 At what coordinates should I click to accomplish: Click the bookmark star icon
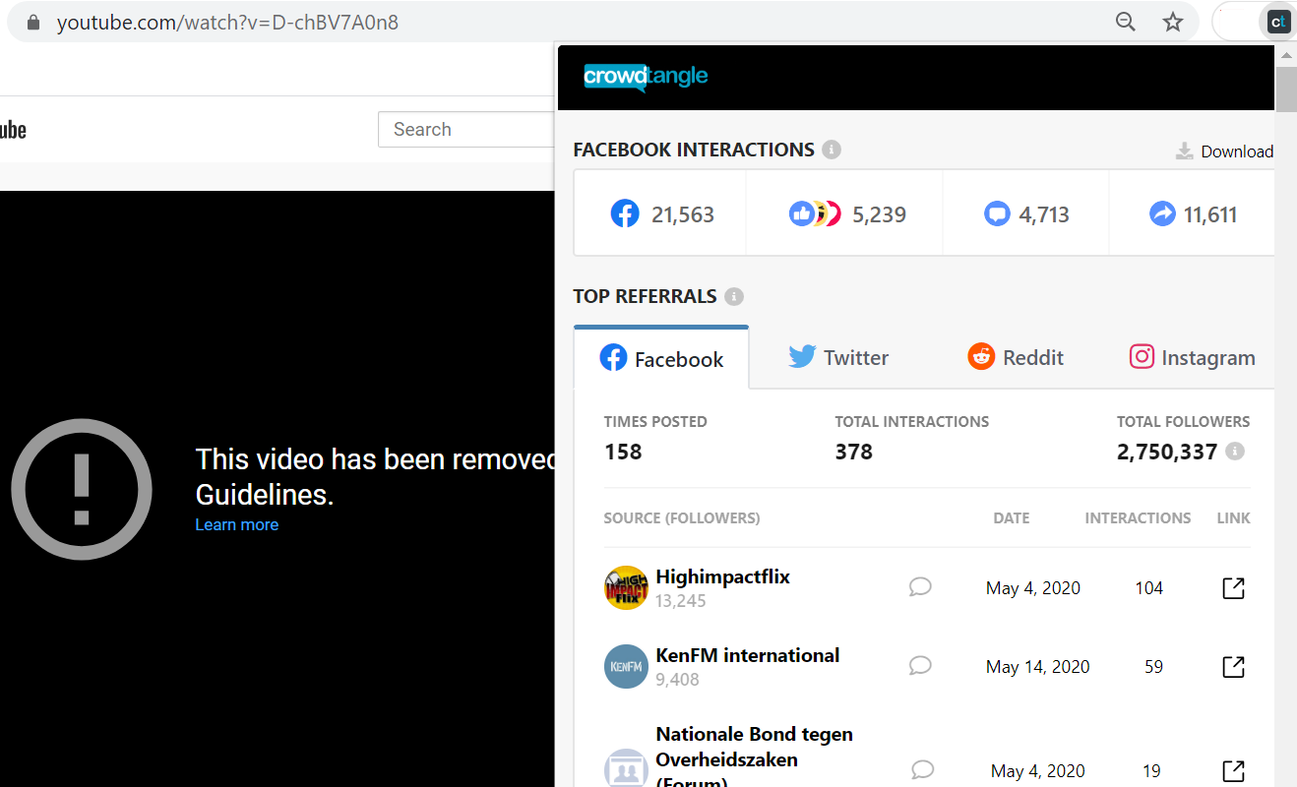coord(1173,22)
